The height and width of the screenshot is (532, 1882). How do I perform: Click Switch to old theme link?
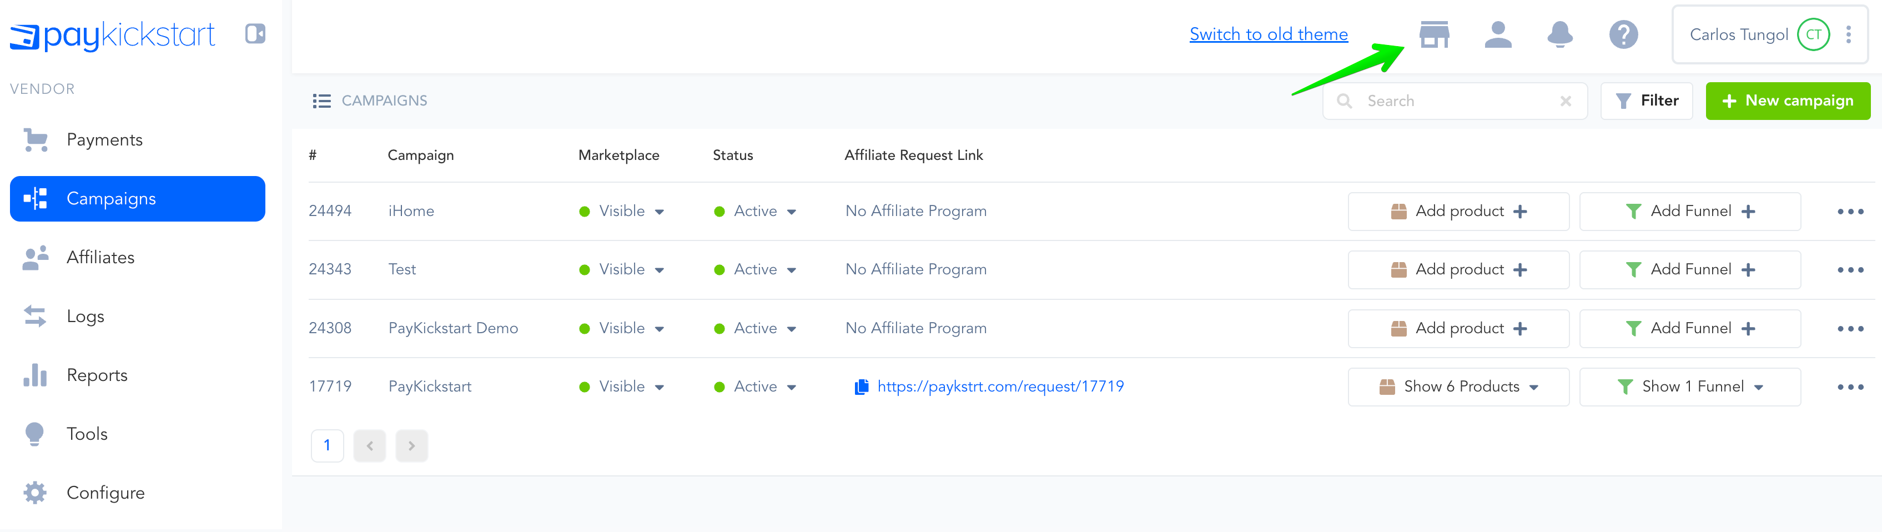tap(1269, 34)
